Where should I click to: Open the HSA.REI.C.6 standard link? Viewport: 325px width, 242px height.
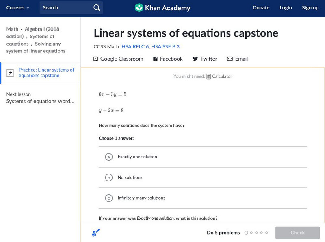[x=135, y=47]
